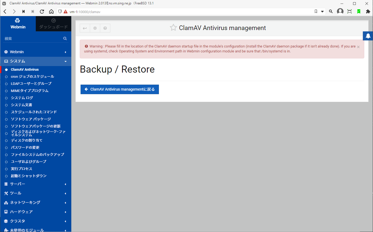Open the bookmark dropdown arrow in the address bar
373x232 pixels.
tap(322, 11)
